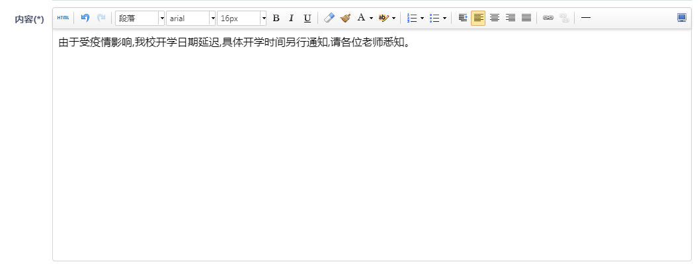Select the eraser clear-formatting tool
Screen dimensions: 699x264
pyautogui.click(x=329, y=19)
